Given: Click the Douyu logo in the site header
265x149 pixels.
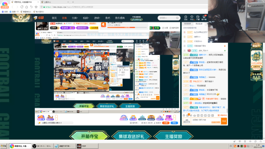Looking at the screenshot, I should [39, 18].
